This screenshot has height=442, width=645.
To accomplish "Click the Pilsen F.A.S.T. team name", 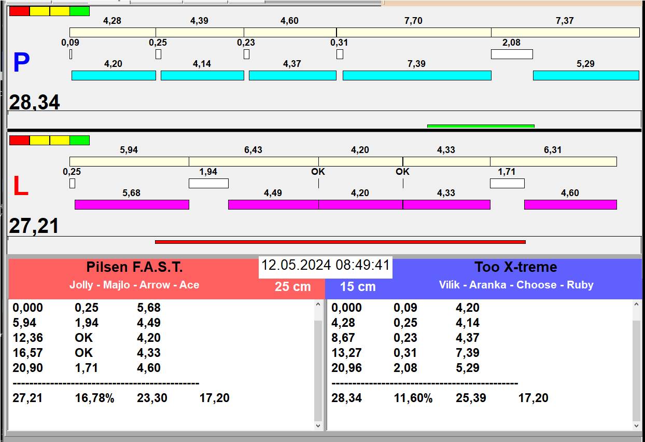I will (134, 268).
